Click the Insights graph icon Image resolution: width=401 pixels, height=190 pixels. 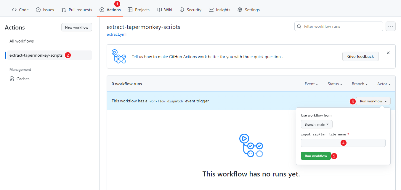click(x=211, y=10)
